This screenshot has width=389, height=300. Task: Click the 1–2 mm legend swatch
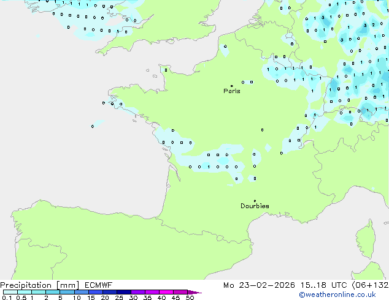pyautogui.click(x=39, y=292)
